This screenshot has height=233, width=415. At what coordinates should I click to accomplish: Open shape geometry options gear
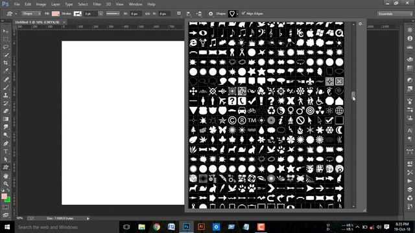coord(211,14)
